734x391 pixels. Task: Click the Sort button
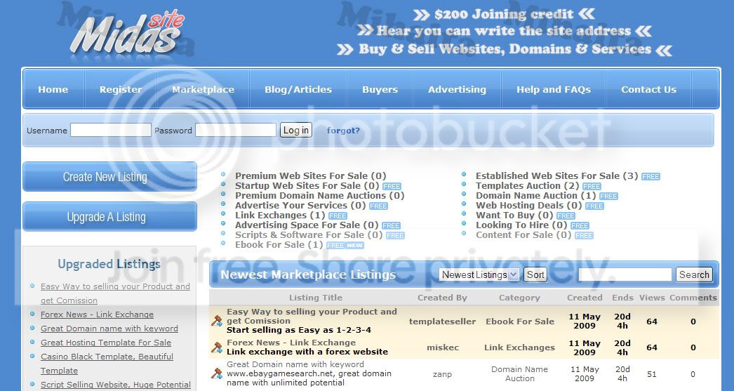point(535,275)
